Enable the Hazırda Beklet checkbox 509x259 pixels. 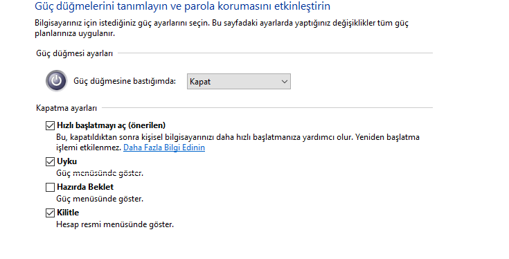coord(50,187)
